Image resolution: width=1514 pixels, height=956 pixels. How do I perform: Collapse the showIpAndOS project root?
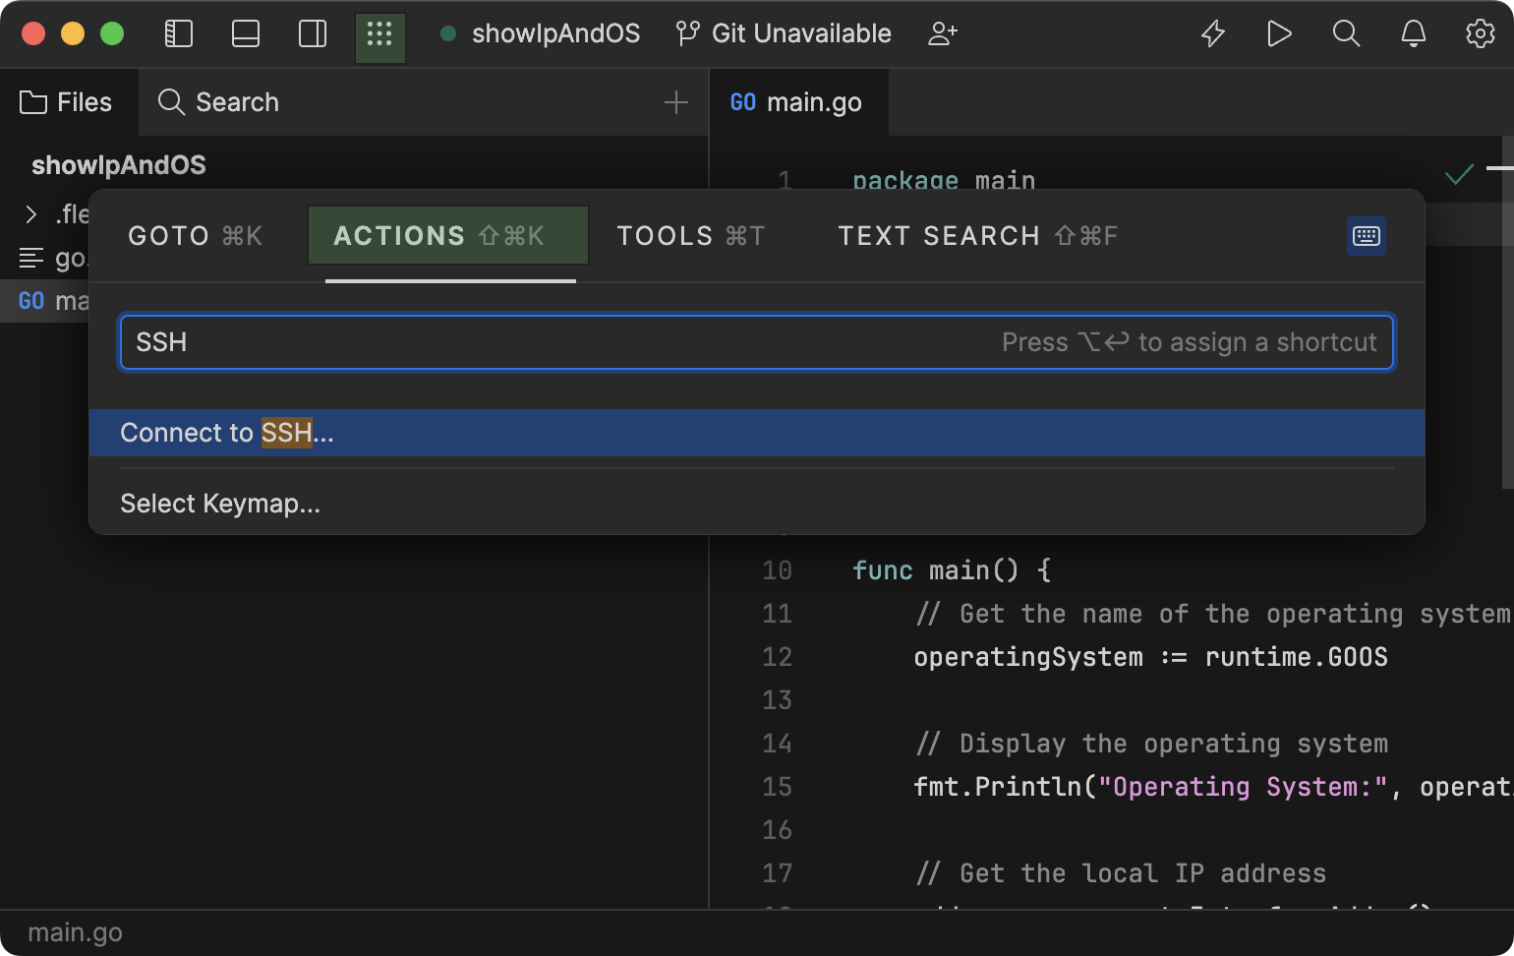tap(118, 164)
